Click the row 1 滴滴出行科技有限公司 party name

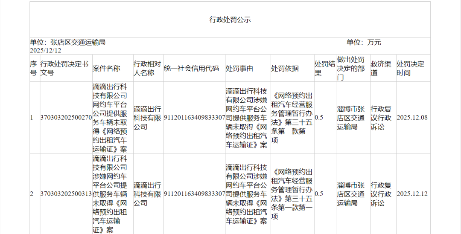pyautogui.click(x=147, y=118)
